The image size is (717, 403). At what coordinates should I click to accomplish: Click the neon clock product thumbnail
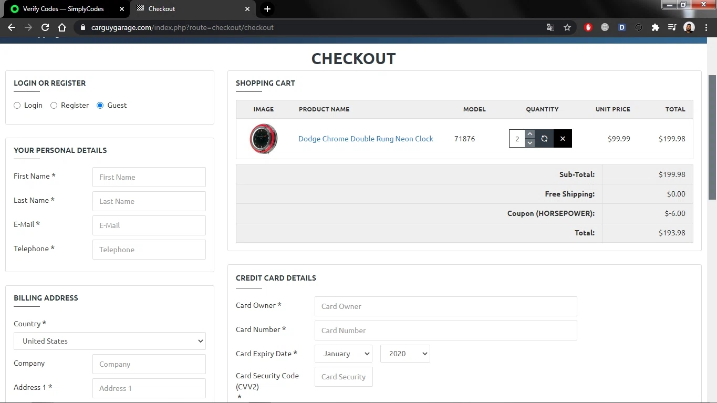(263, 139)
